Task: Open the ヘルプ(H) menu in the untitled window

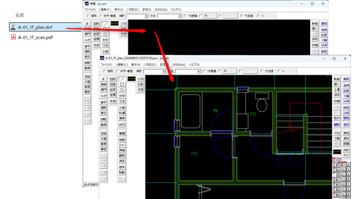Action: (175, 10)
